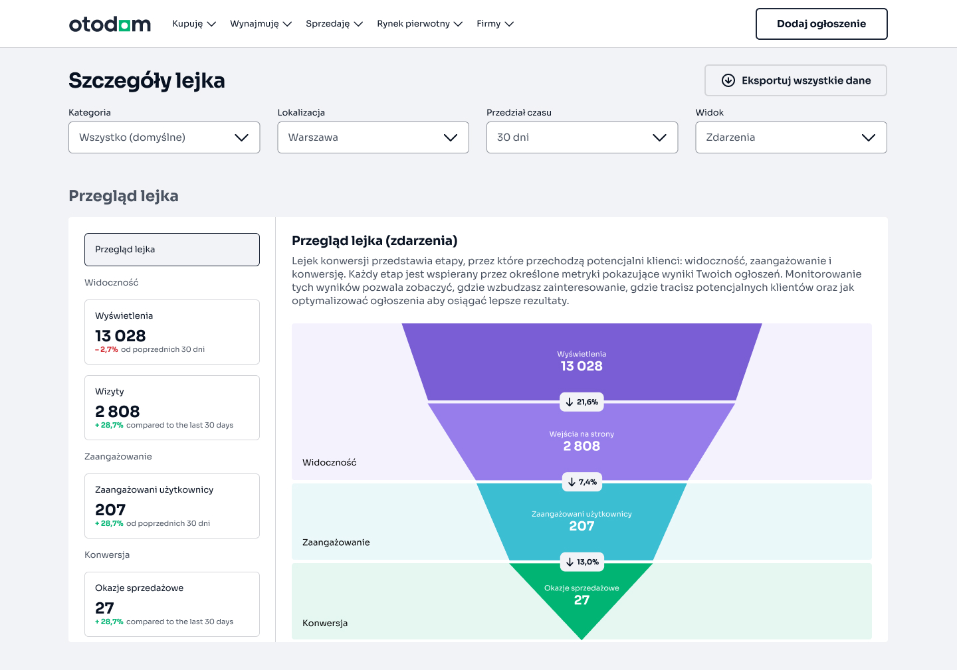
Task: Click the 13,0% drop-off arrow badge
Action: pyautogui.click(x=582, y=562)
